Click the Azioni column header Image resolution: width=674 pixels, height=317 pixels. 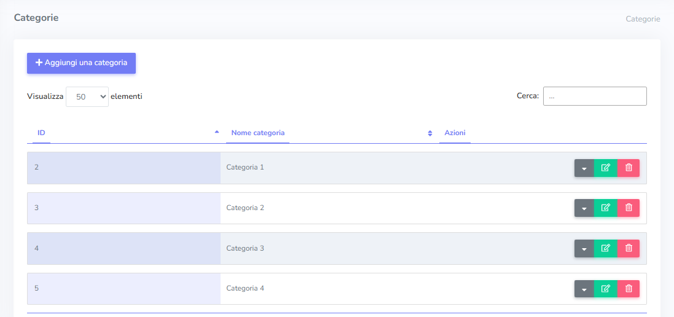click(x=455, y=133)
